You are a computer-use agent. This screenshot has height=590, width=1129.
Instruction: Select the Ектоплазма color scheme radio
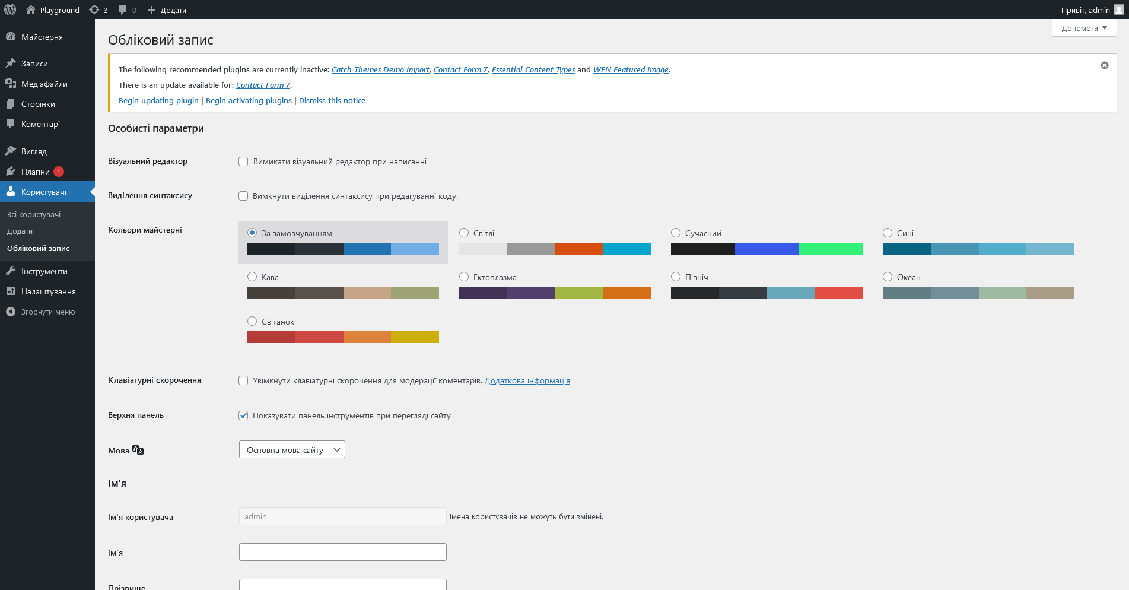pos(464,277)
